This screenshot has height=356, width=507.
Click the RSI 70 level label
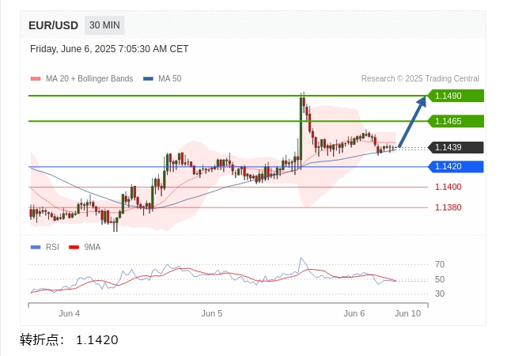tap(440, 264)
